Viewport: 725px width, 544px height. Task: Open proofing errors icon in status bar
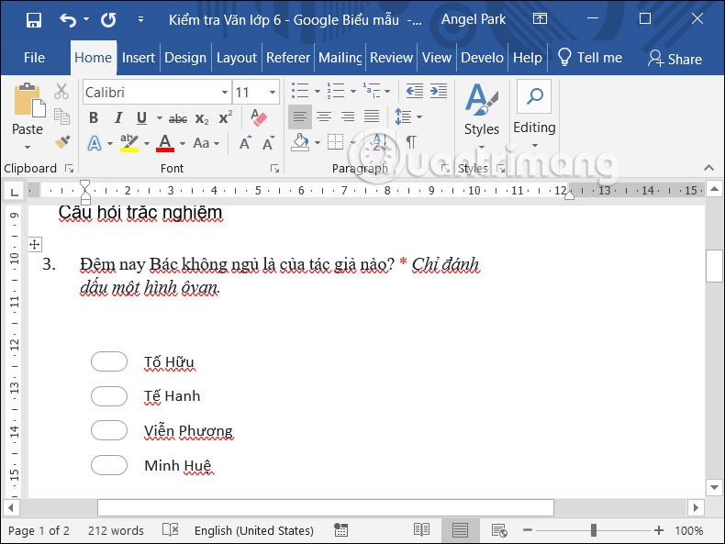point(171,529)
